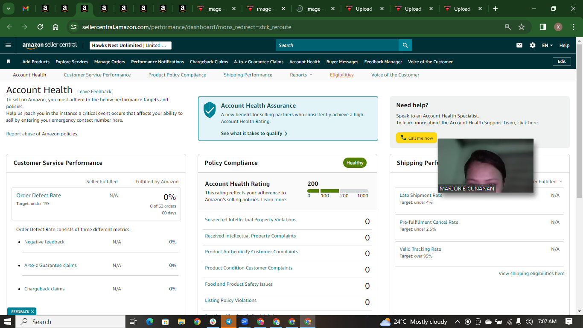
Task: Click the Account Health Rating score bar
Action: (338, 191)
